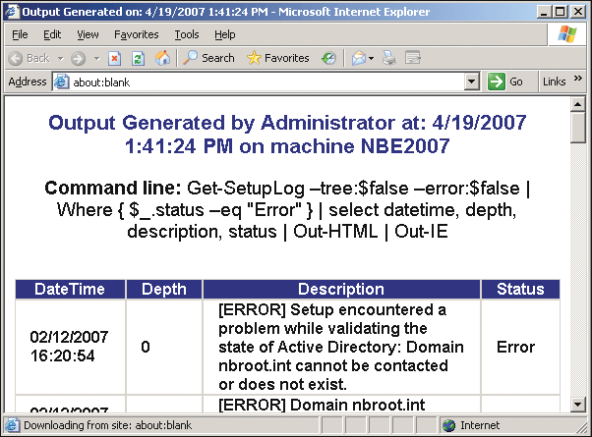The height and width of the screenshot is (437, 592).
Task: Open the Search toolbar button
Action: click(208, 58)
